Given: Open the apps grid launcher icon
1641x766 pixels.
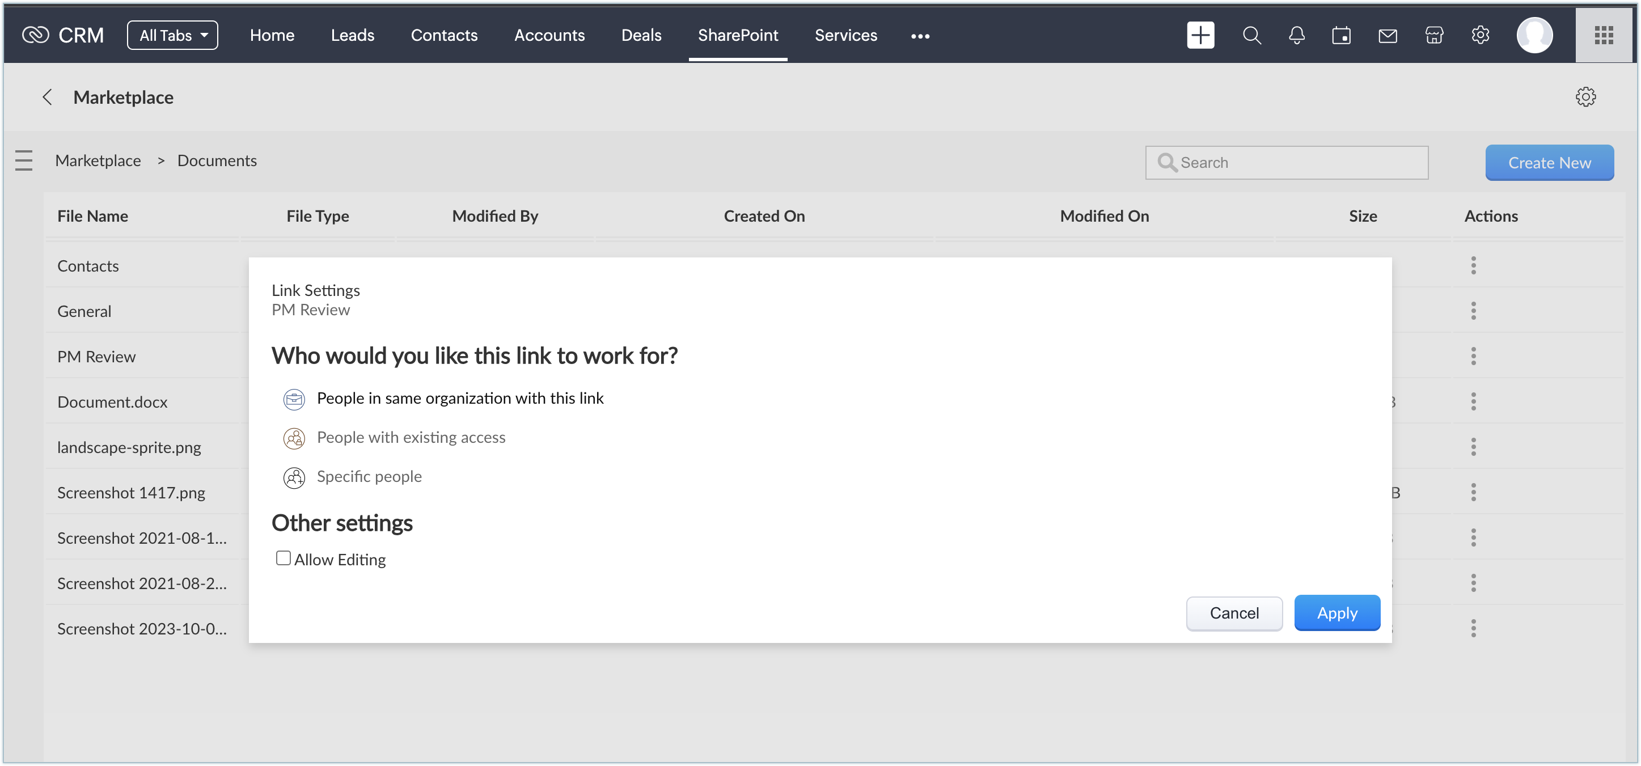Looking at the screenshot, I should pos(1604,35).
